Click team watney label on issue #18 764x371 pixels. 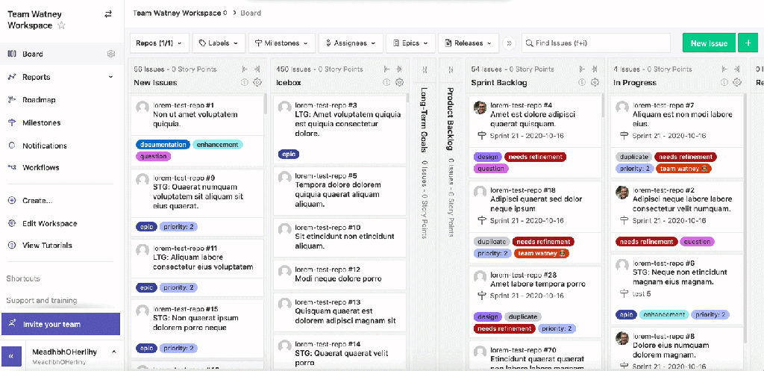[x=540, y=254]
